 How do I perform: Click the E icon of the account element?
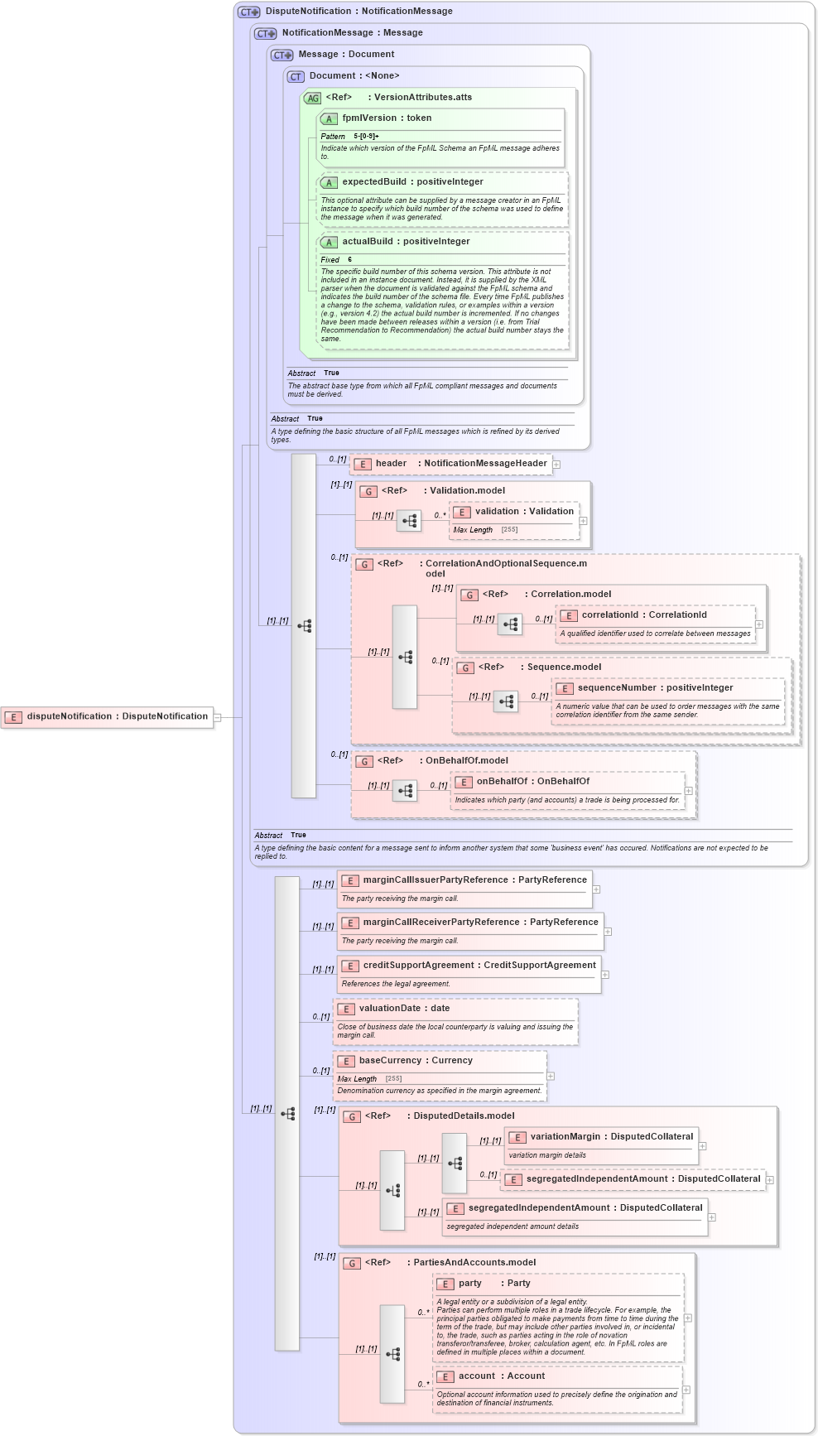click(x=445, y=1376)
